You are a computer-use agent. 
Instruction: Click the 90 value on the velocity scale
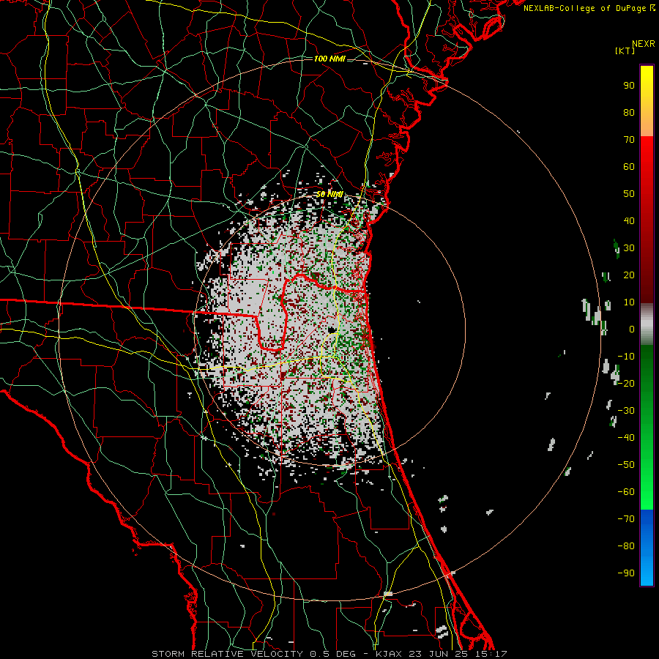[x=629, y=86]
